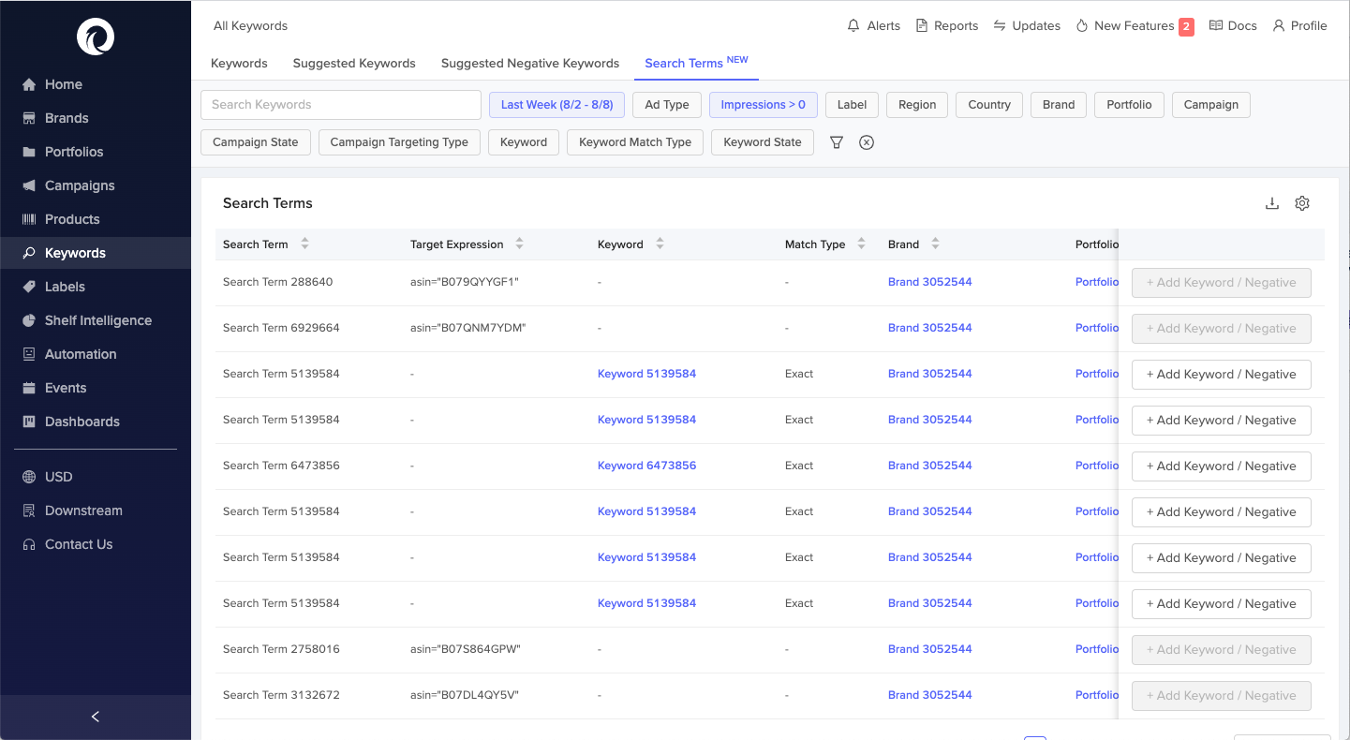Click the Keyword filter button
Viewport: 1350px width, 740px height.
(524, 142)
